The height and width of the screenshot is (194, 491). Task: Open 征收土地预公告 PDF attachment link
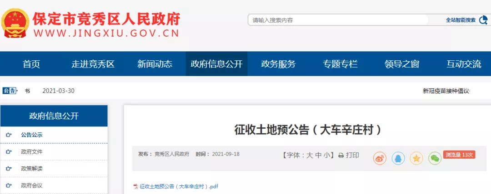pyautogui.click(x=179, y=187)
